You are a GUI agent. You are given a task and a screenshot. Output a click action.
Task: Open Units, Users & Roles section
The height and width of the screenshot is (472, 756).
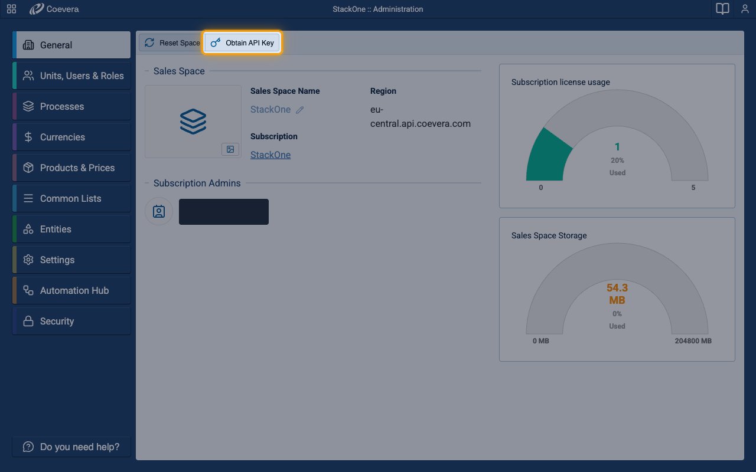pyautogui.click(x=71, y=76)
